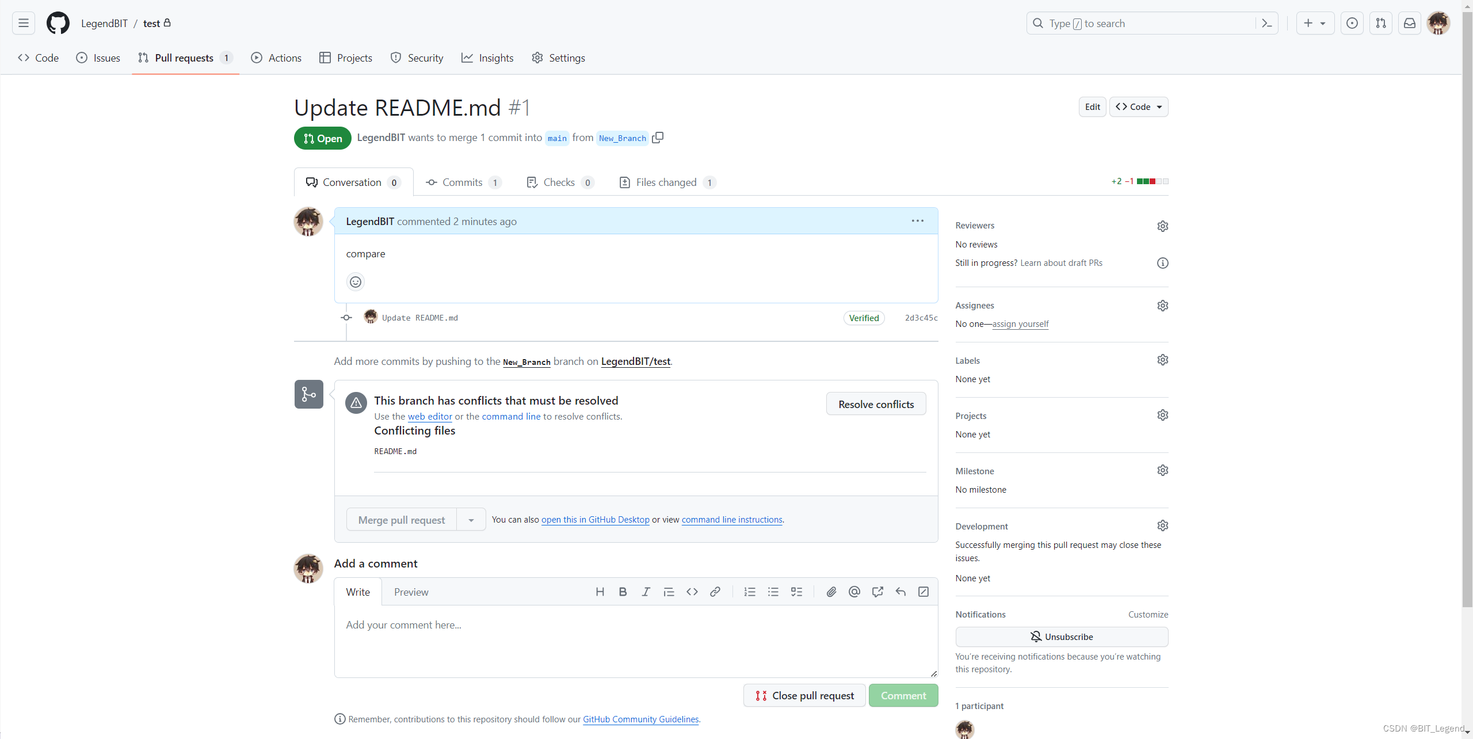Open the Code repository tab

pyautogui.click(x=38, y=58)
